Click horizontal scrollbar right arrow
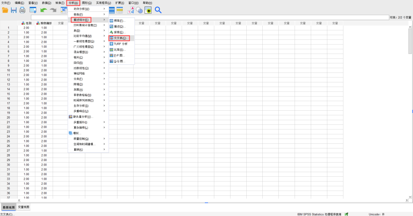The height and width of the screenshot is (216, 413). (x=407, y=200)
